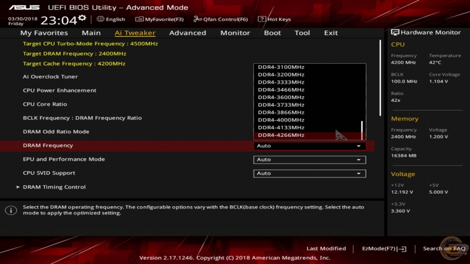Open the Advanced tab

188,33
